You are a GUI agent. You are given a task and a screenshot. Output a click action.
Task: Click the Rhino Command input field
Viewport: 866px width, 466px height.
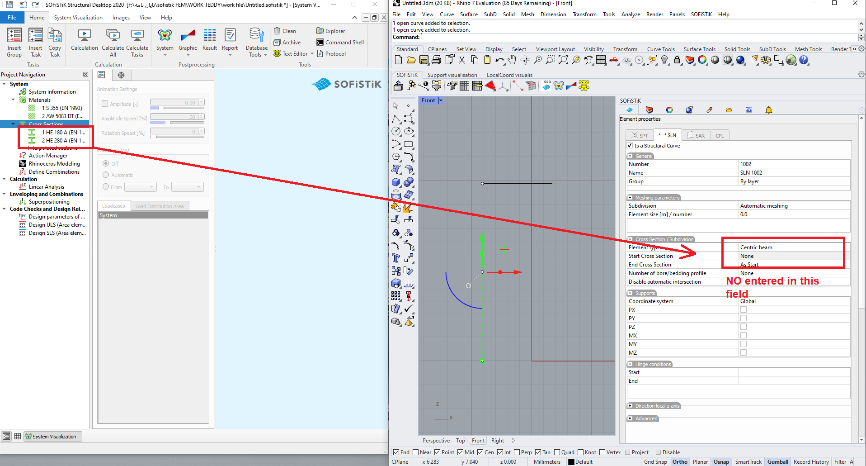(x=638, y=37)
